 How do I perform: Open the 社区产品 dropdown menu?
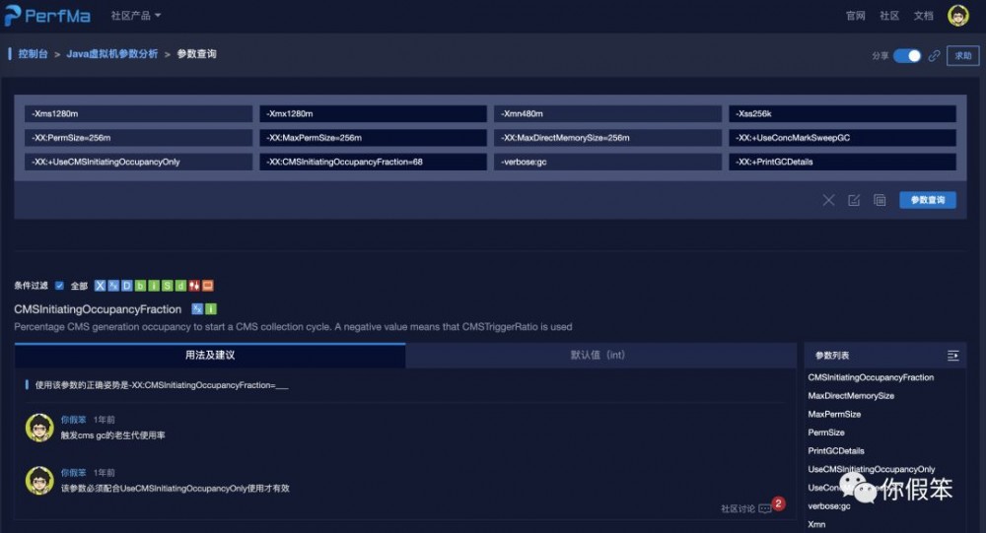pyautogui.click(x=136, y=15)
